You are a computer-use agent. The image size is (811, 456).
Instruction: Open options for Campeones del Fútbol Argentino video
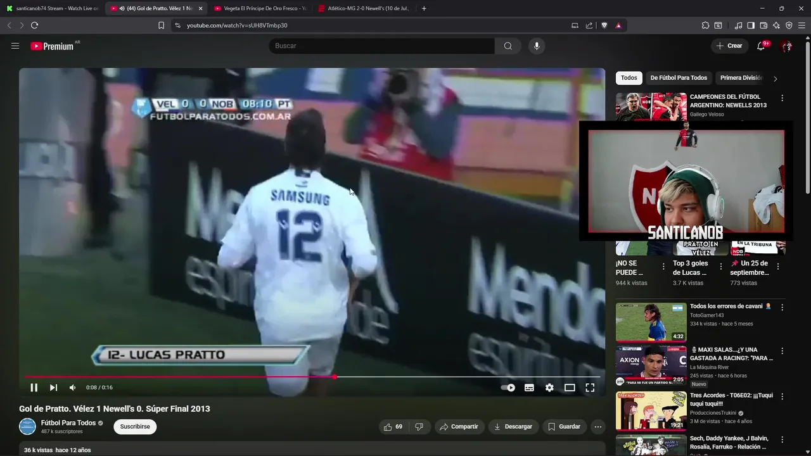[782, 98]
